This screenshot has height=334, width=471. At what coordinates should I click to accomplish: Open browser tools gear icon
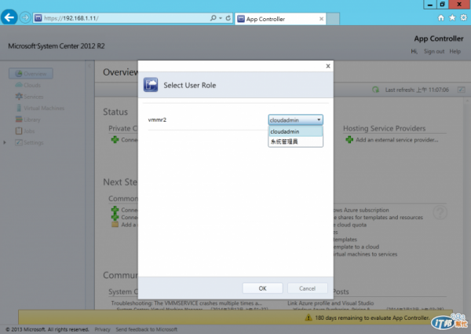tap(464, 18)
